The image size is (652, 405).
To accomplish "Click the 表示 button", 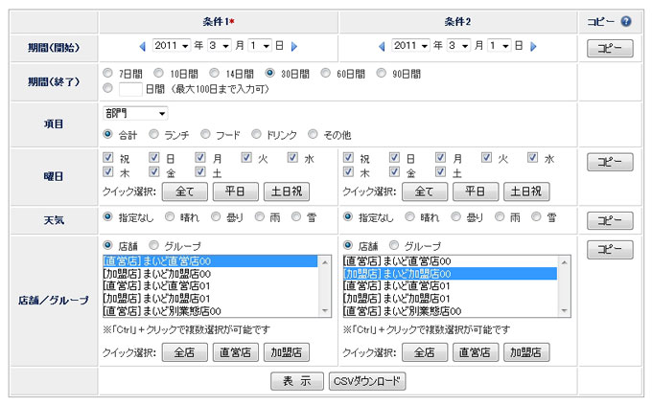I will tap(297, 381).
